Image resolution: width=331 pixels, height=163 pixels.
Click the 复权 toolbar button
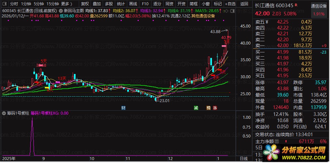click(85, 4)
